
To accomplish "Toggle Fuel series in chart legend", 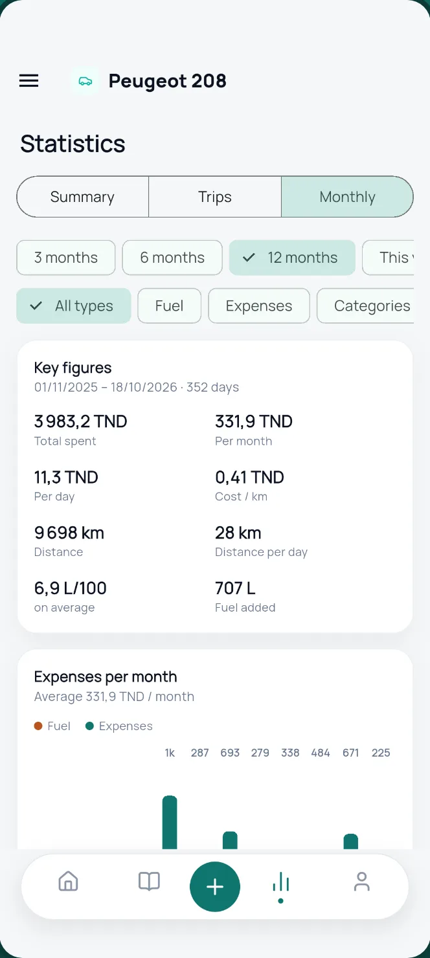I will pyautogui.click(x=52, y=726).
